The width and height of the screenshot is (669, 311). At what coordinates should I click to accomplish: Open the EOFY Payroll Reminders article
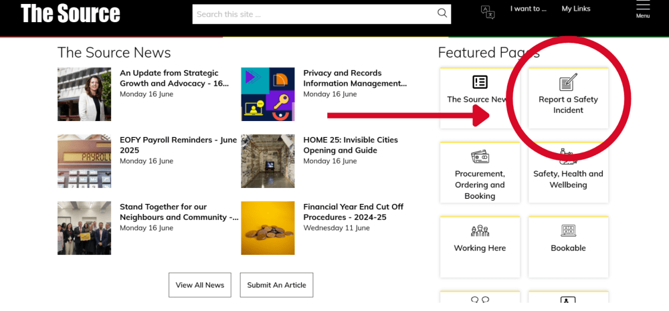[178, 145]
